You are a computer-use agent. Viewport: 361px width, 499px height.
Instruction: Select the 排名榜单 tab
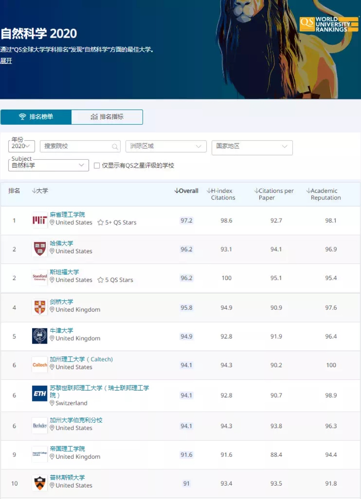(36, 117)
